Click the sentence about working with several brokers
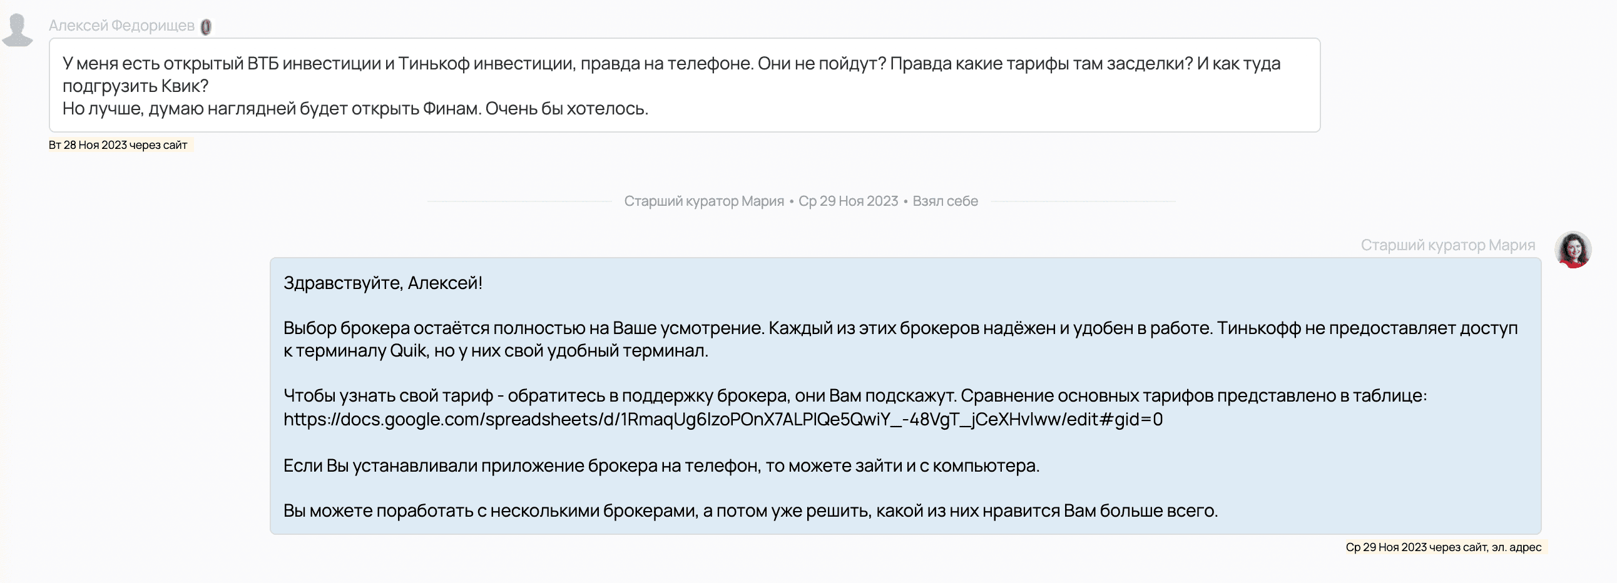Viewport: 1617px width, 583px height. pyautogui.click(x=750, y=511)
